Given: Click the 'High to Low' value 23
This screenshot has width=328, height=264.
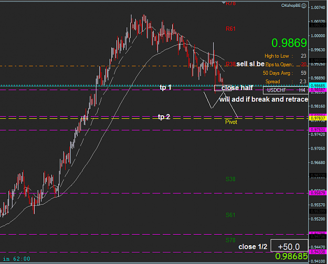Looking at the screenshot, I should [x=303, y=56].
